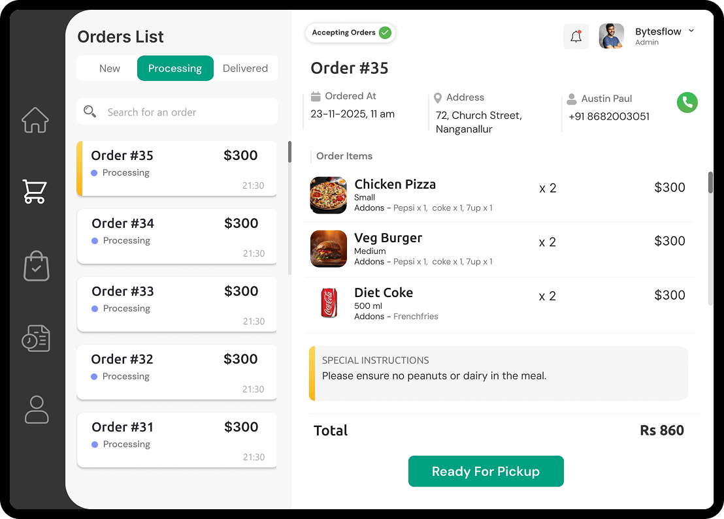The height and width of the screenshot is (519, 724).
Task: Toggle the Accepting Orders status switch
Action: [x=385, y=33]
